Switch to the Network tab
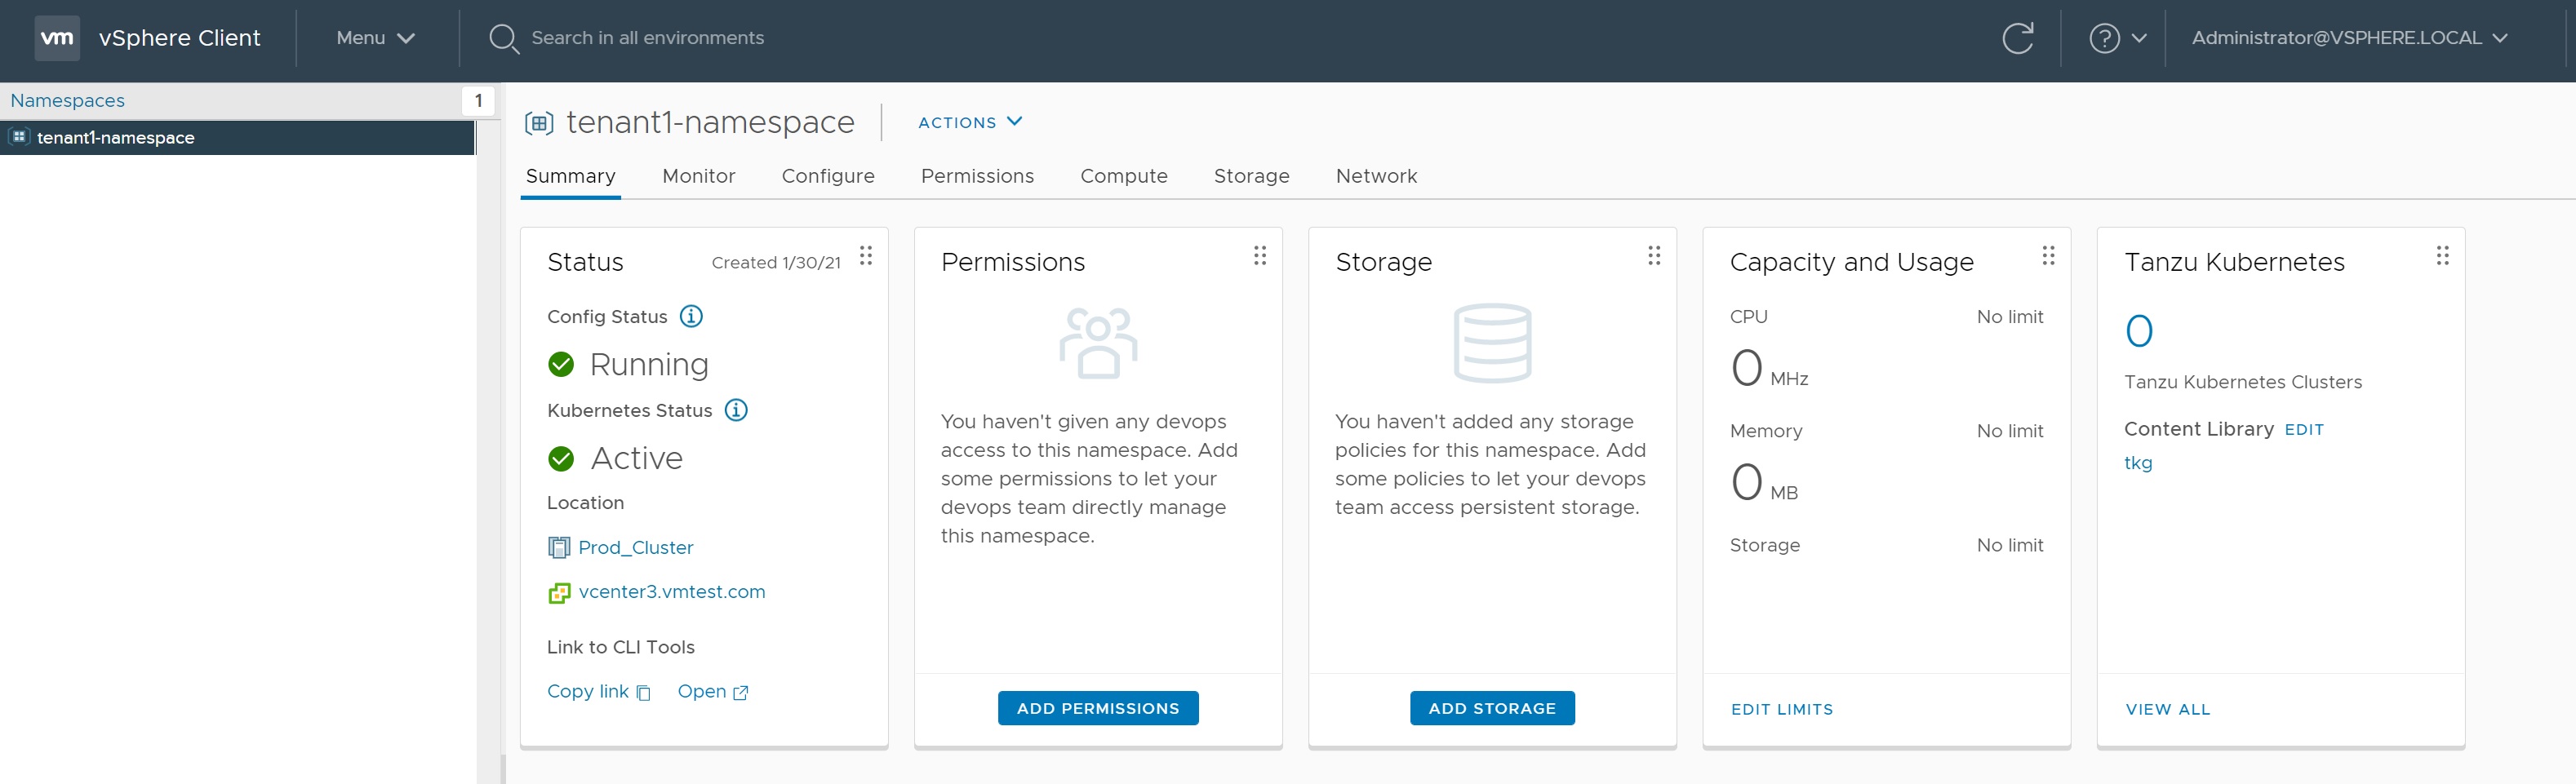Viewport: 2576px width, 784px height. pos(1376,176)
